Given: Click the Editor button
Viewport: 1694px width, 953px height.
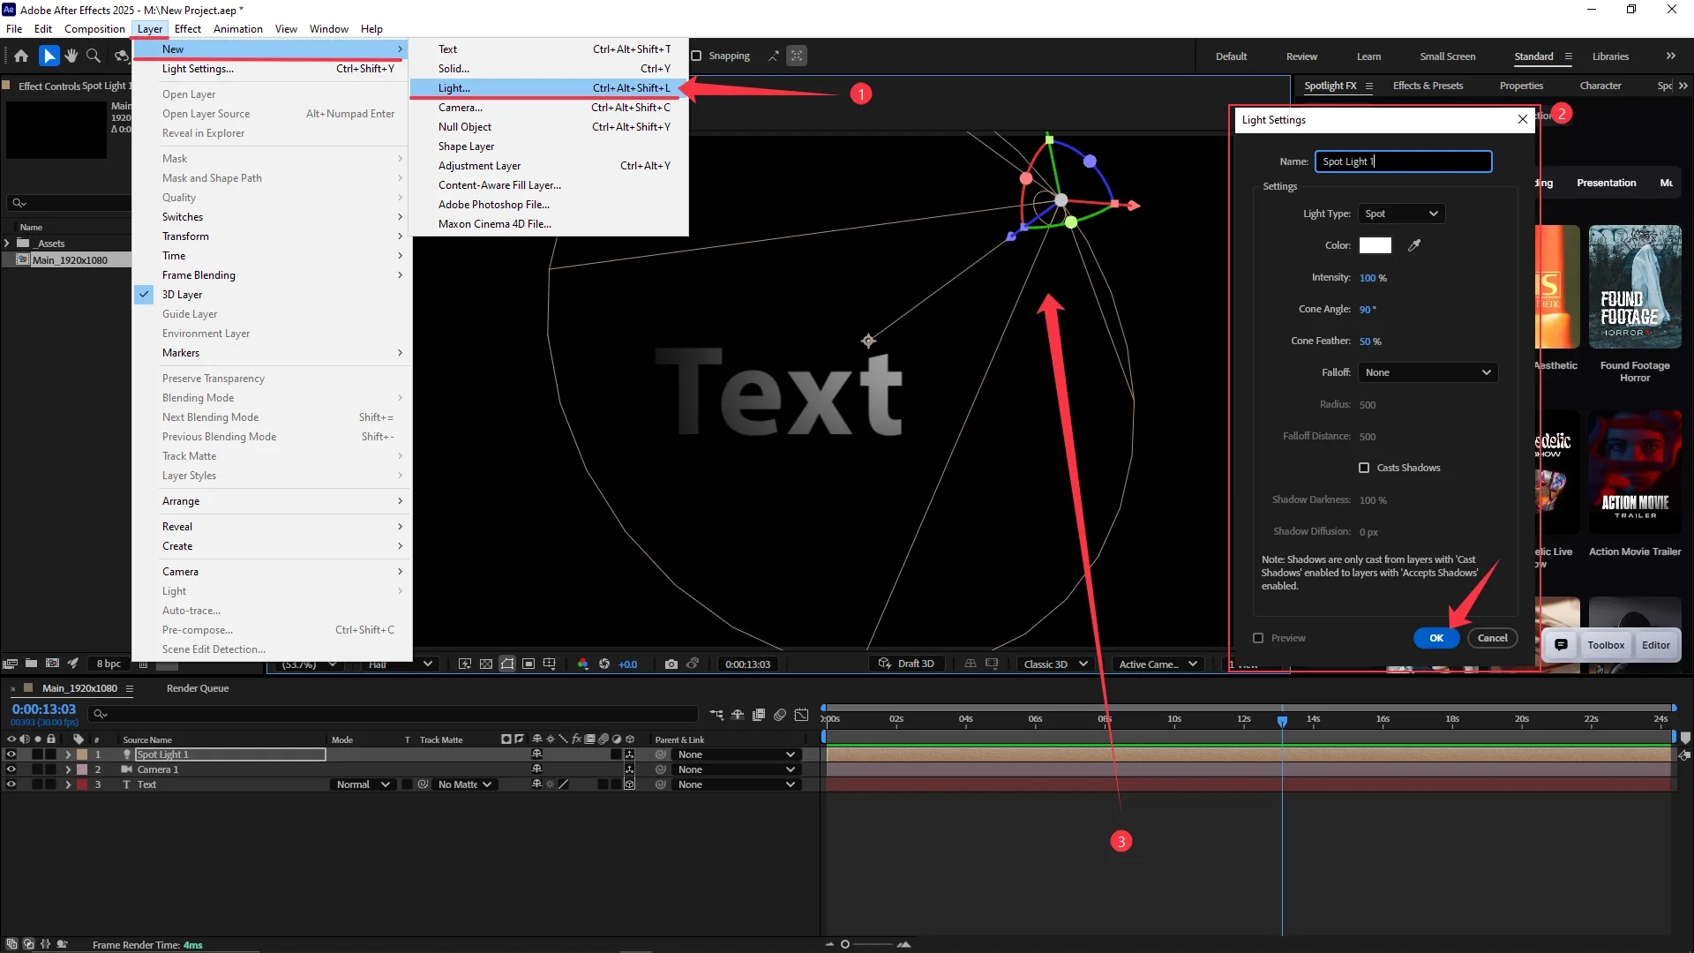Looking at the screenshot, I should [1655, 645].
